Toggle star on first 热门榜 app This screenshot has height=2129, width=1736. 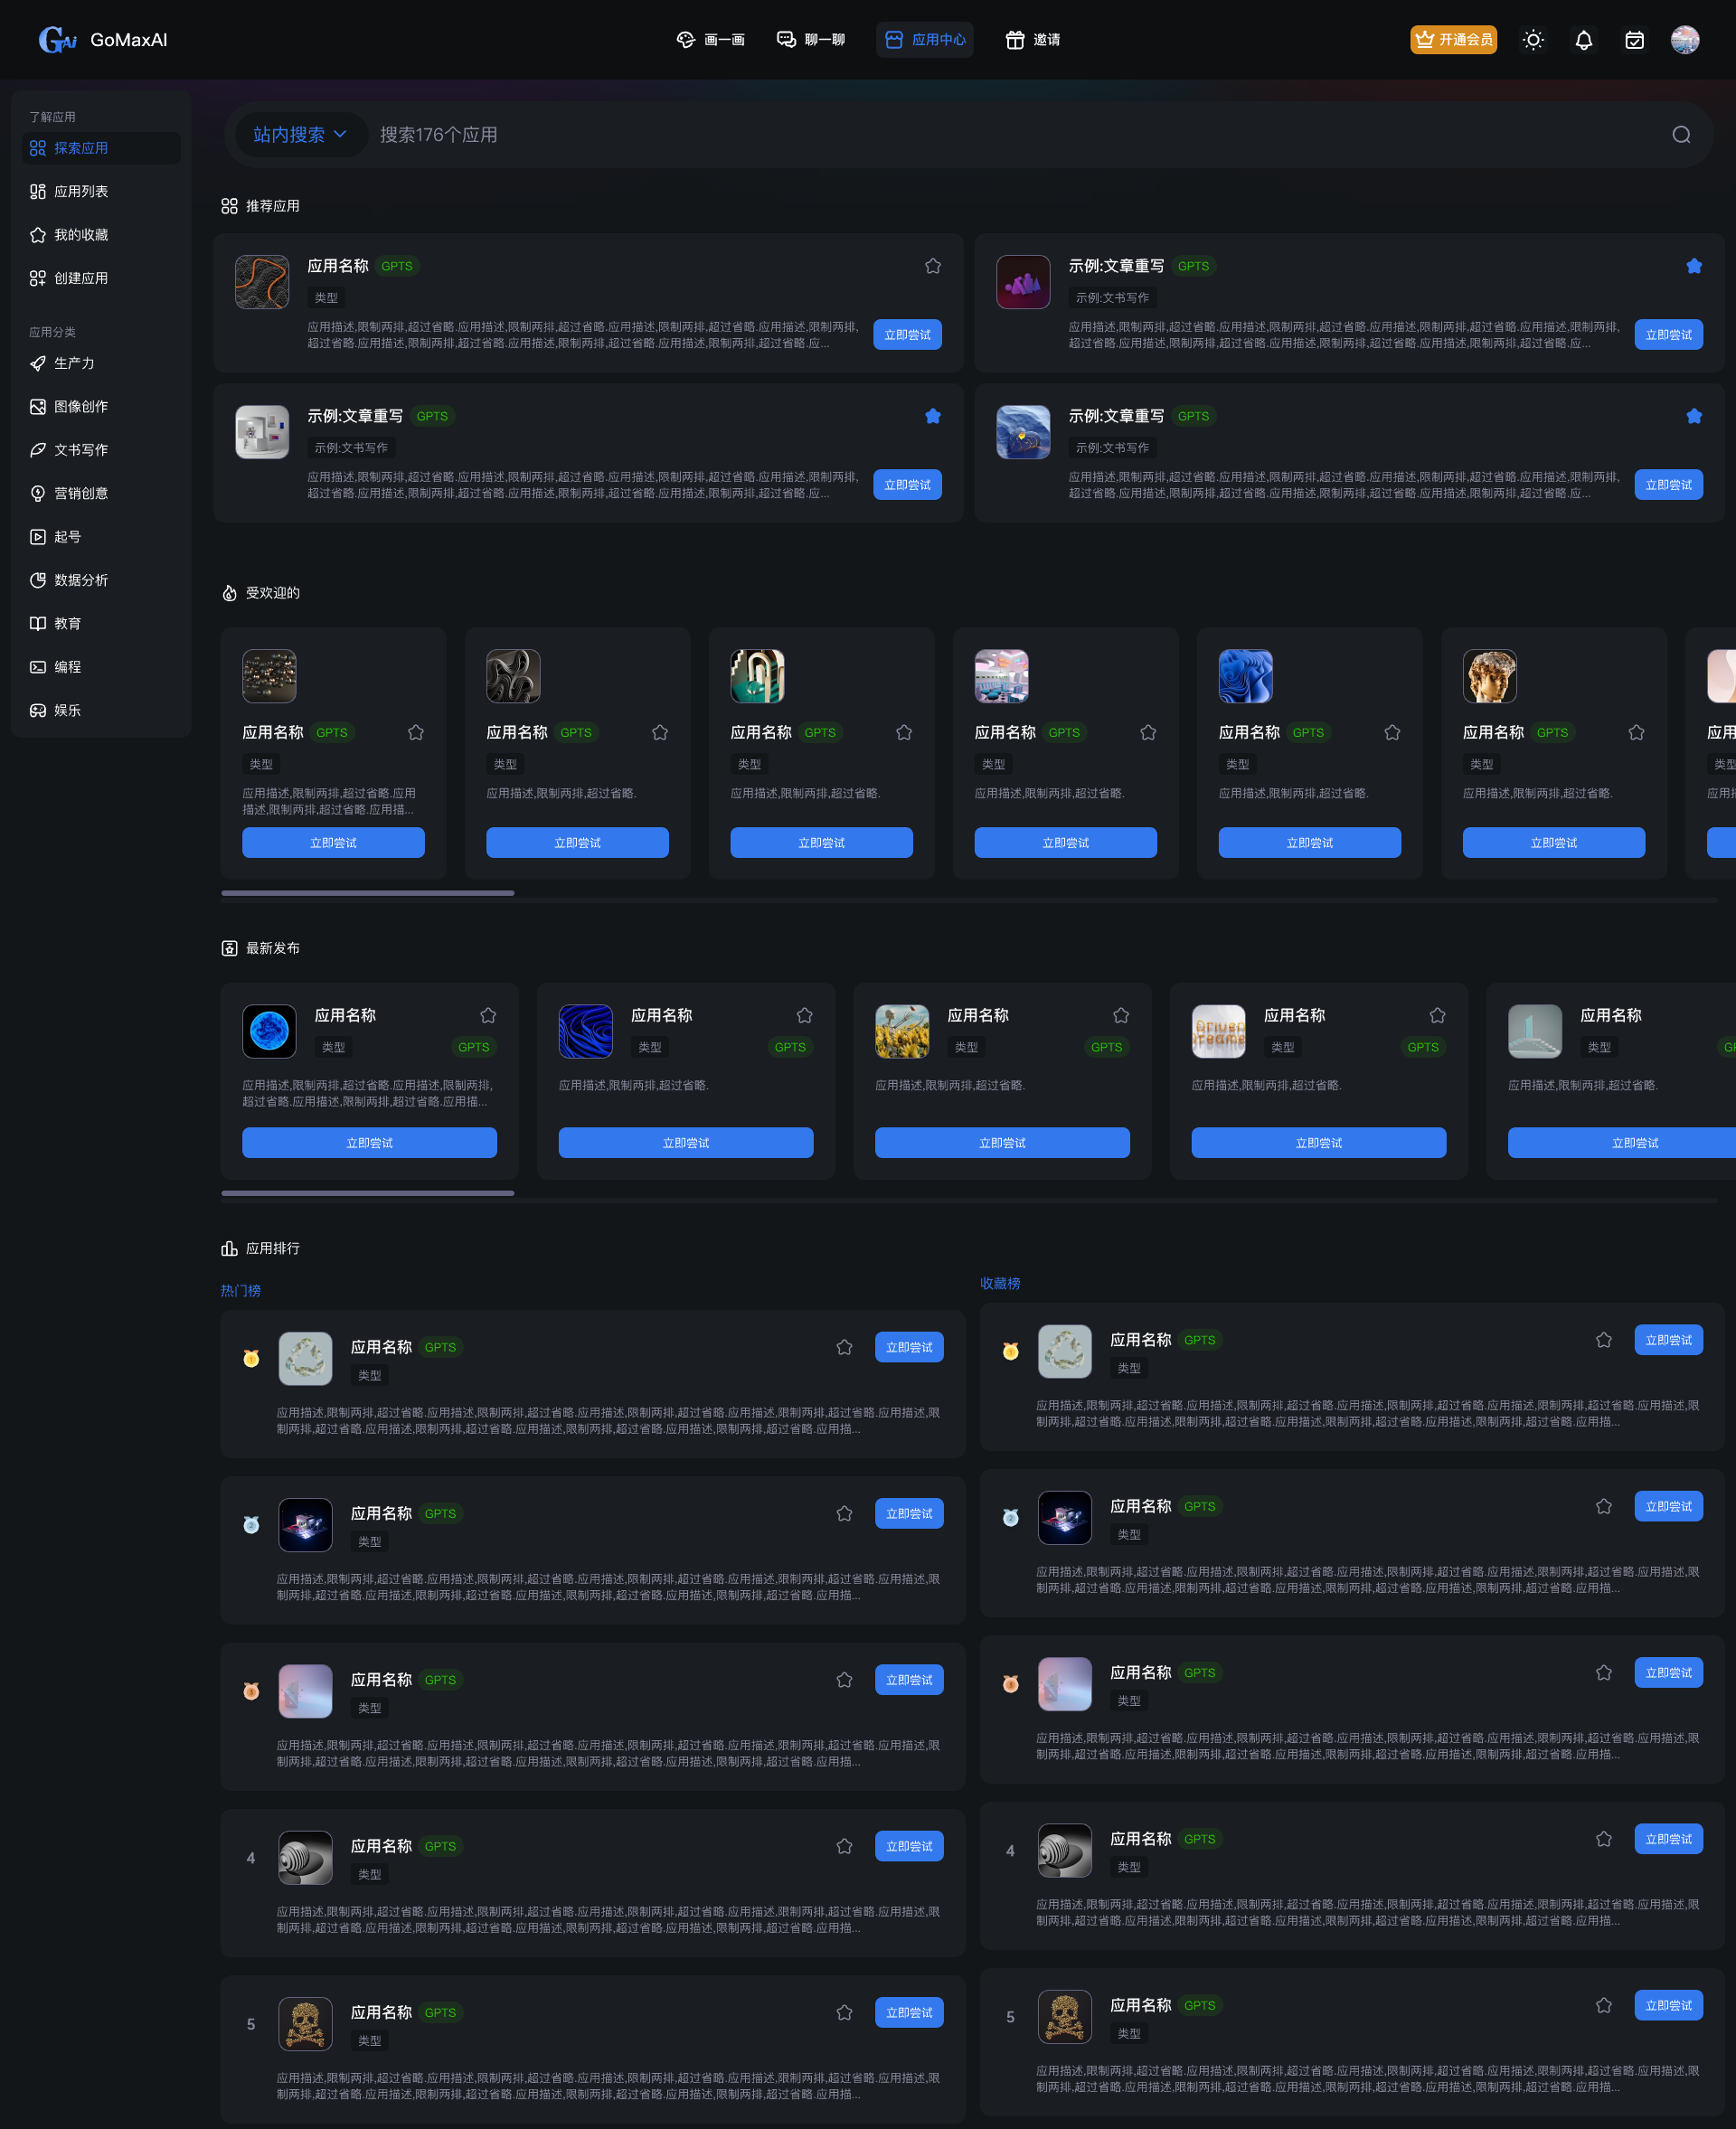[844, 1347]
